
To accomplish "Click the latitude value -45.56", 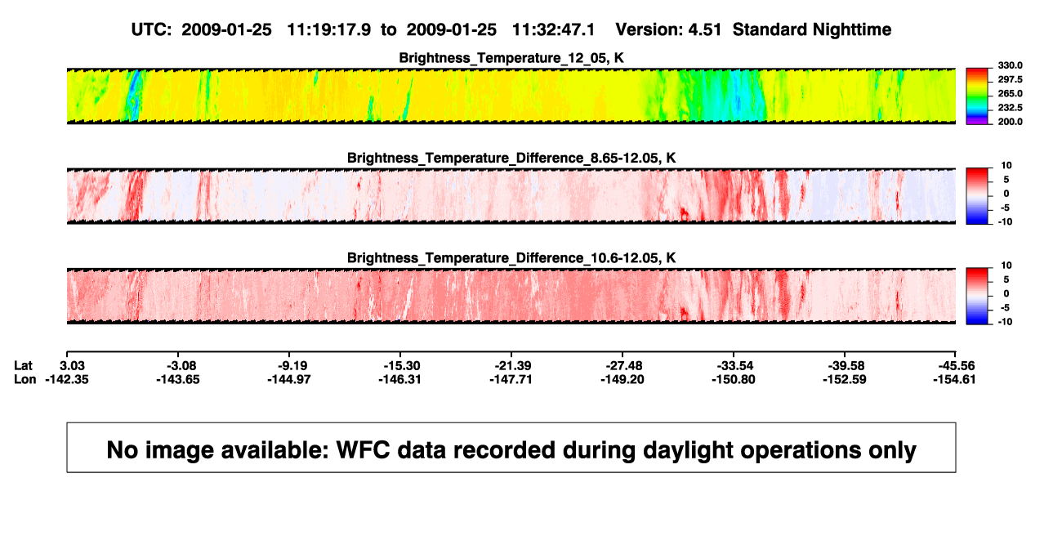I will click(x=956, y=365).
